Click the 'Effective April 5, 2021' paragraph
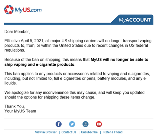Screen dimensions: 164x136 78,45
